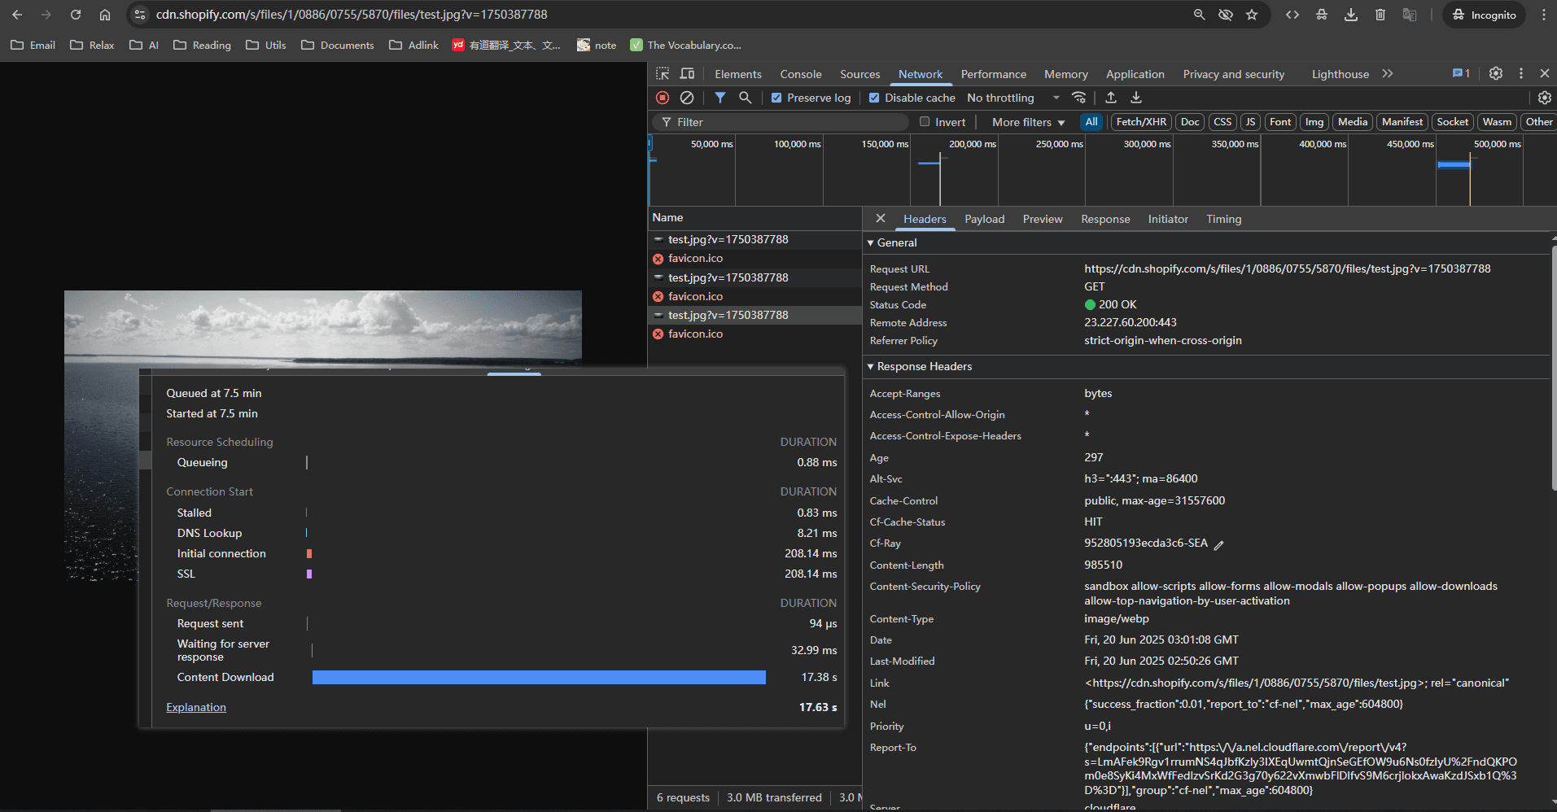Edit the Cf-Ray header override pencil
The width and height of the screenshot is (1557, 812).
pos(1218,545)
